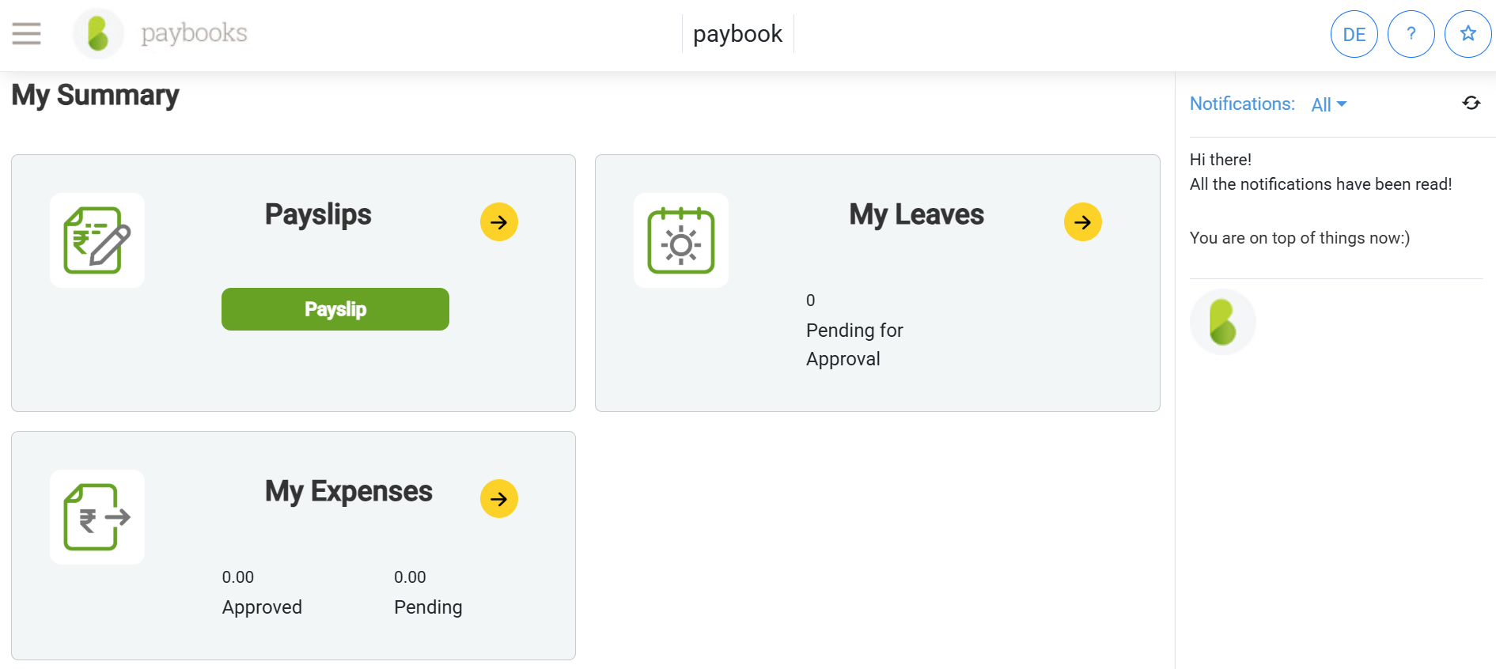The image size is (1496, 669).
Task: Click the notification avatar thumbnail
Action: click(1222, 321)
